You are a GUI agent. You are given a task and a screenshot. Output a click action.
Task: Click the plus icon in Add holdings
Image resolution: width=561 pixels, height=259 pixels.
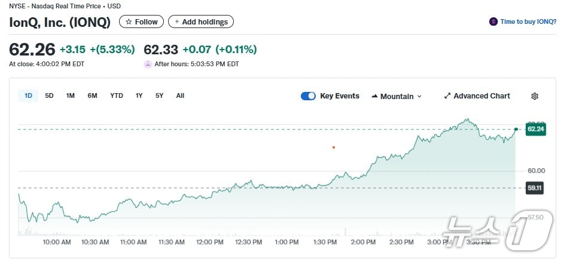(x=177, y=22)
